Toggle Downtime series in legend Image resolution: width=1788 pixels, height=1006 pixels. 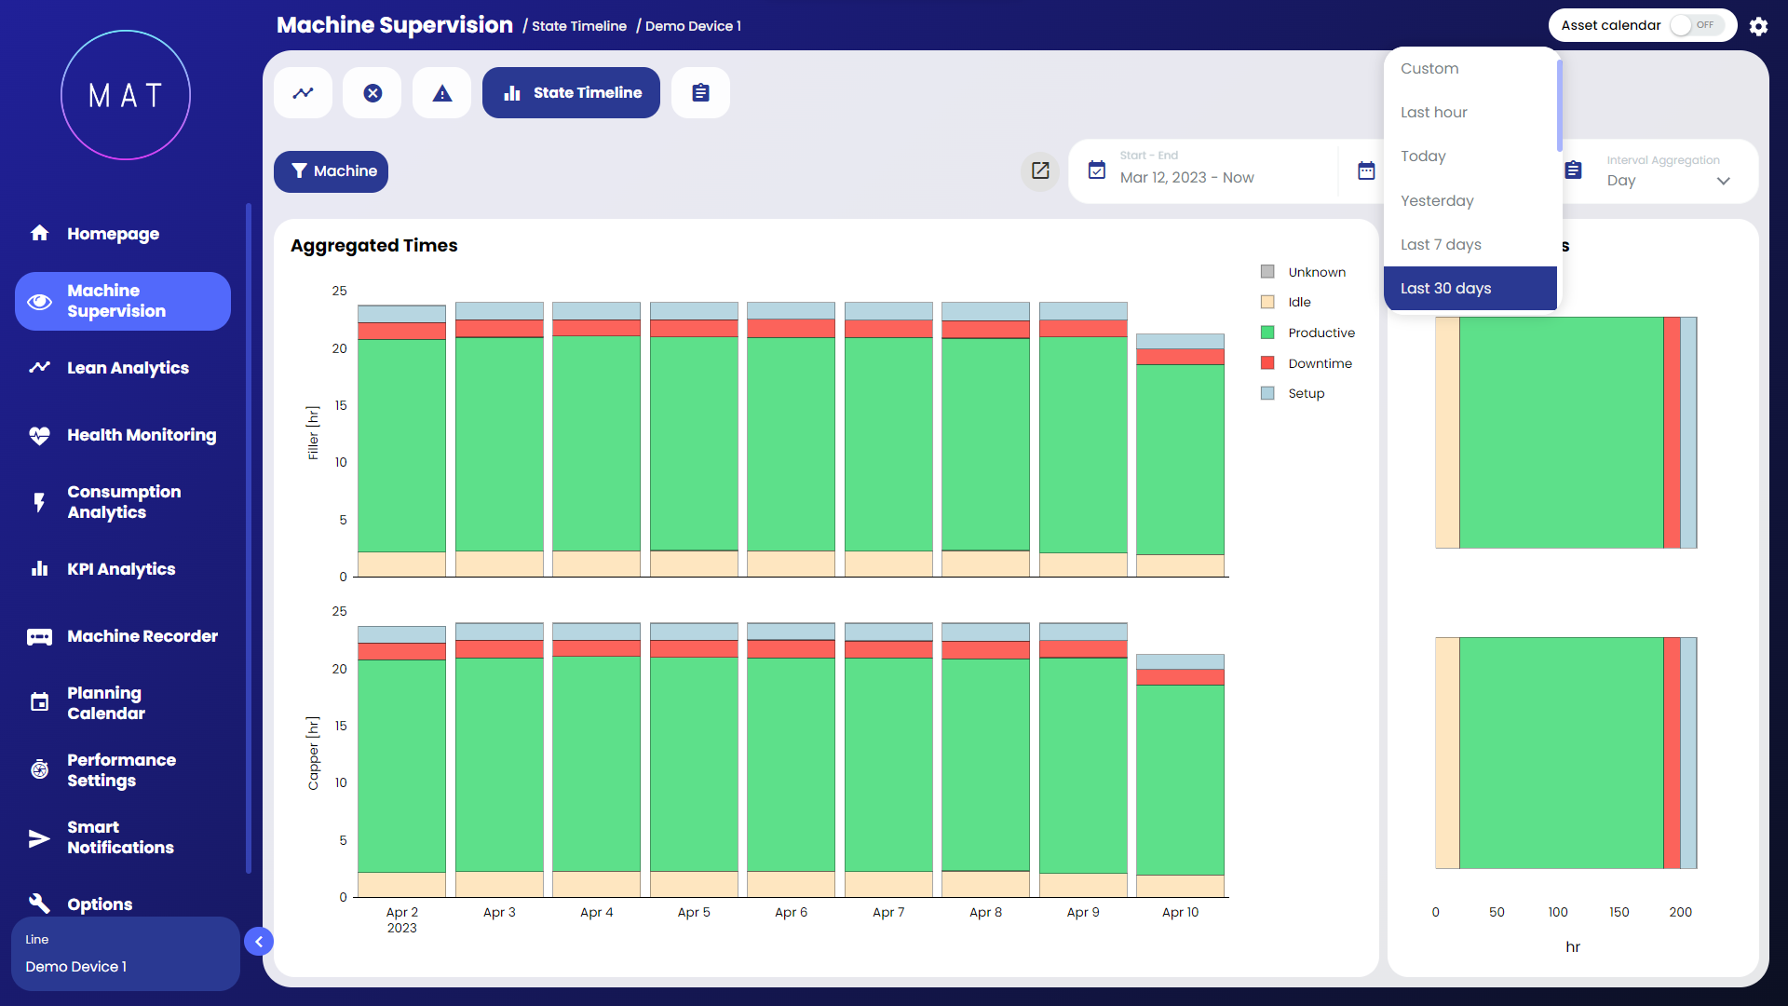click(1320, 363)
